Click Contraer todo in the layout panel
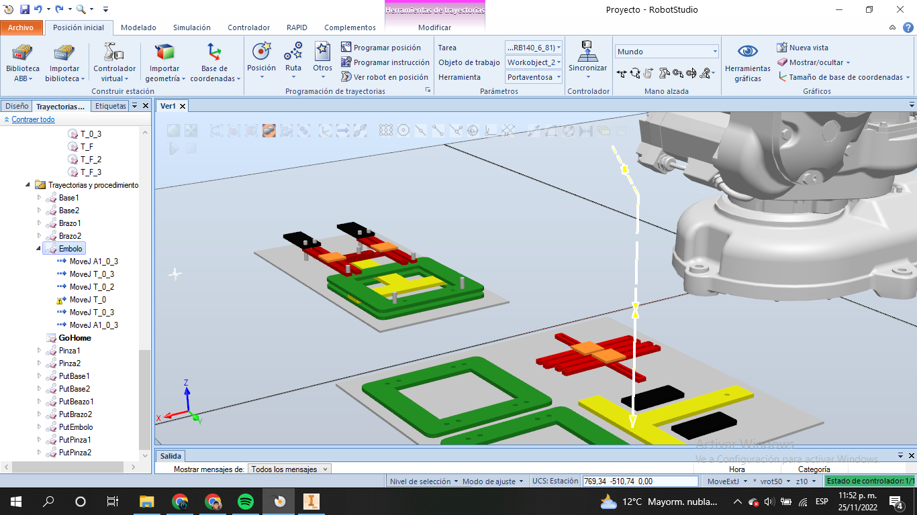Screen dimensions: 917x515 [32, 119]
